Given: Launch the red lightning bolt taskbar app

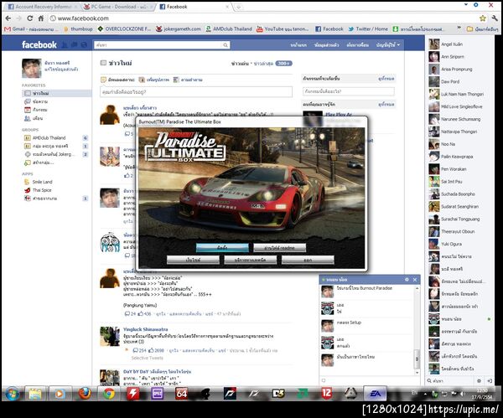Looking at the screenshot, I should tap(132, 394).
